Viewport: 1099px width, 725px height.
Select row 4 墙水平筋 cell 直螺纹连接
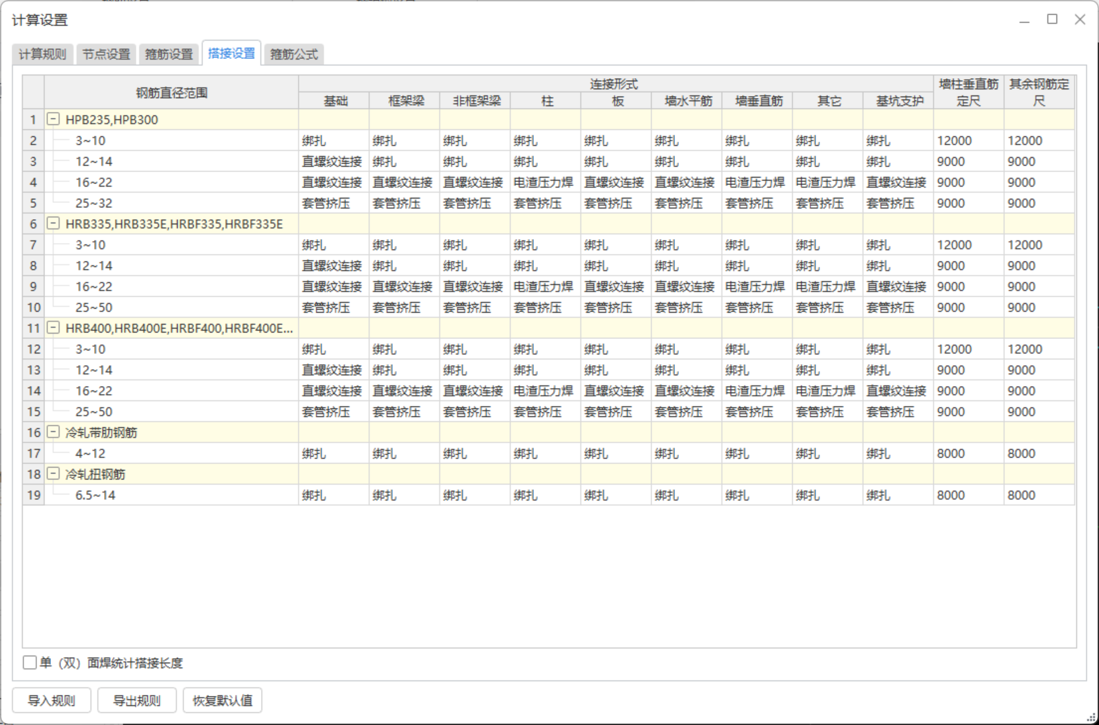click(687, 182)
